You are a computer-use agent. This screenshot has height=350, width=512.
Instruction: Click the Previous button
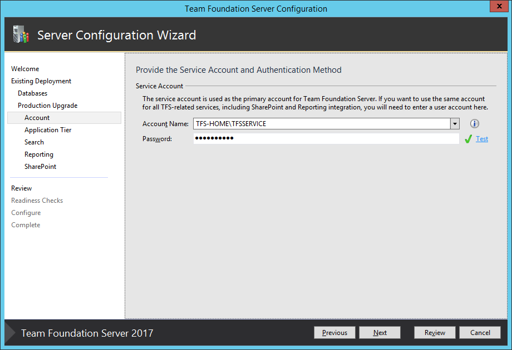click(334, 332)
